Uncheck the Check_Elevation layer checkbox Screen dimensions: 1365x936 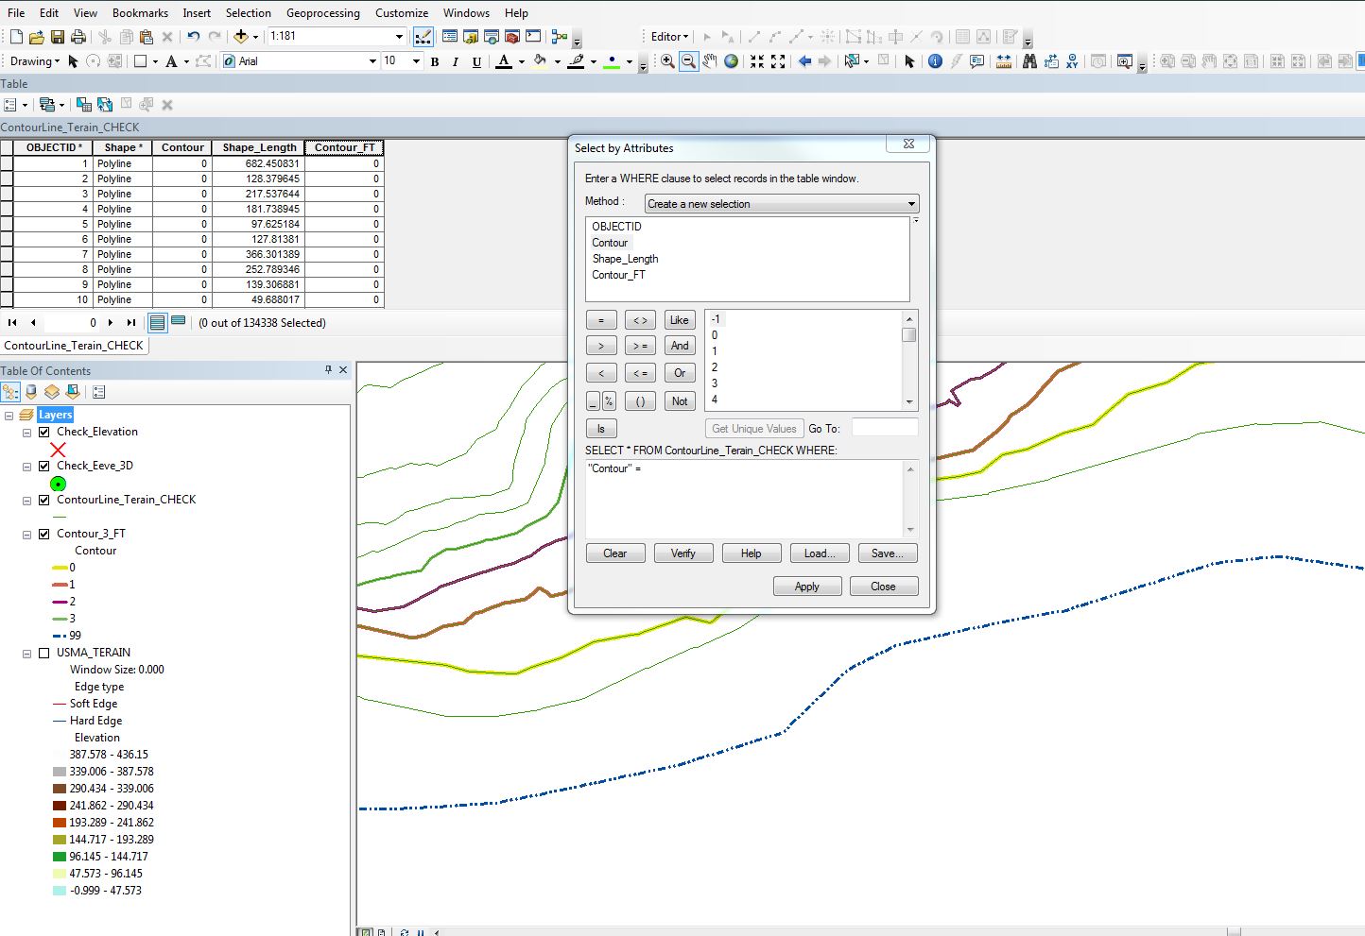pyautogui.click(x=44, y=432)
